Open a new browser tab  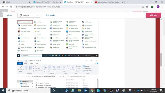(127, 2)
